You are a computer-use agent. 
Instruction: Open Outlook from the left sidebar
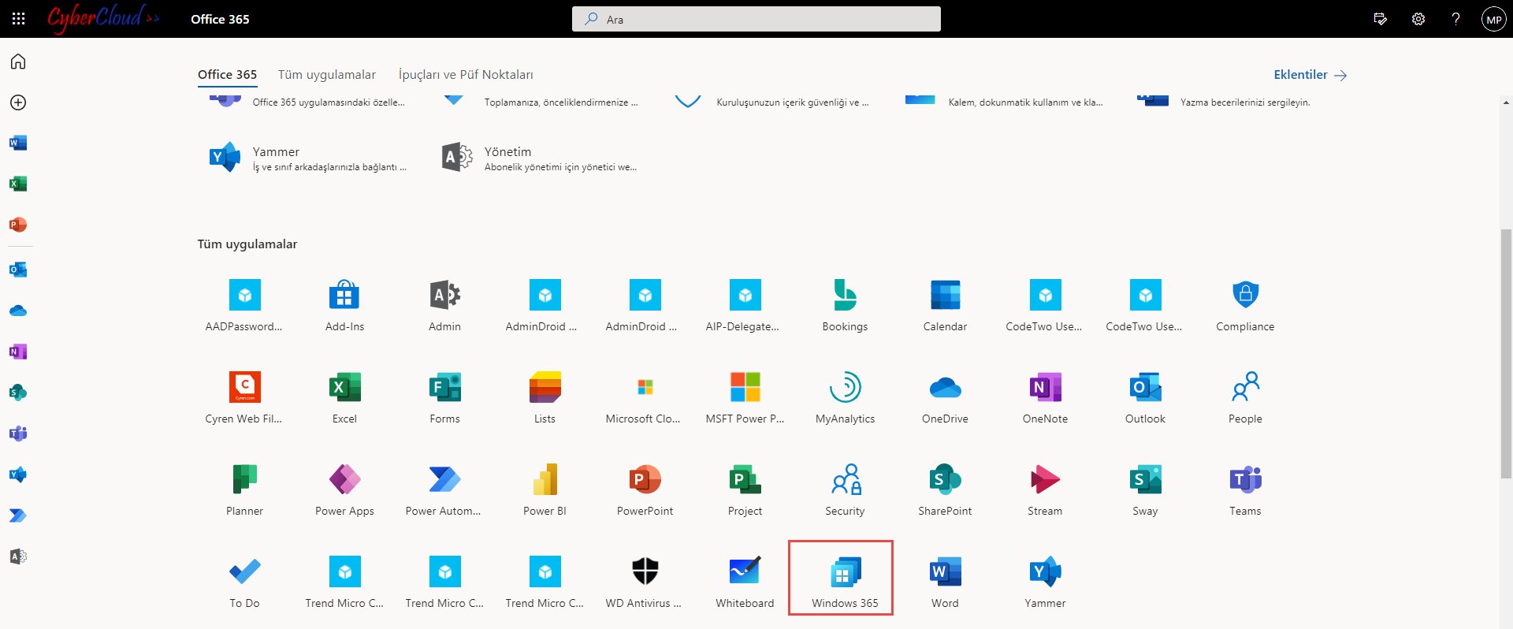pyautogui.click(x=18, y=270)
